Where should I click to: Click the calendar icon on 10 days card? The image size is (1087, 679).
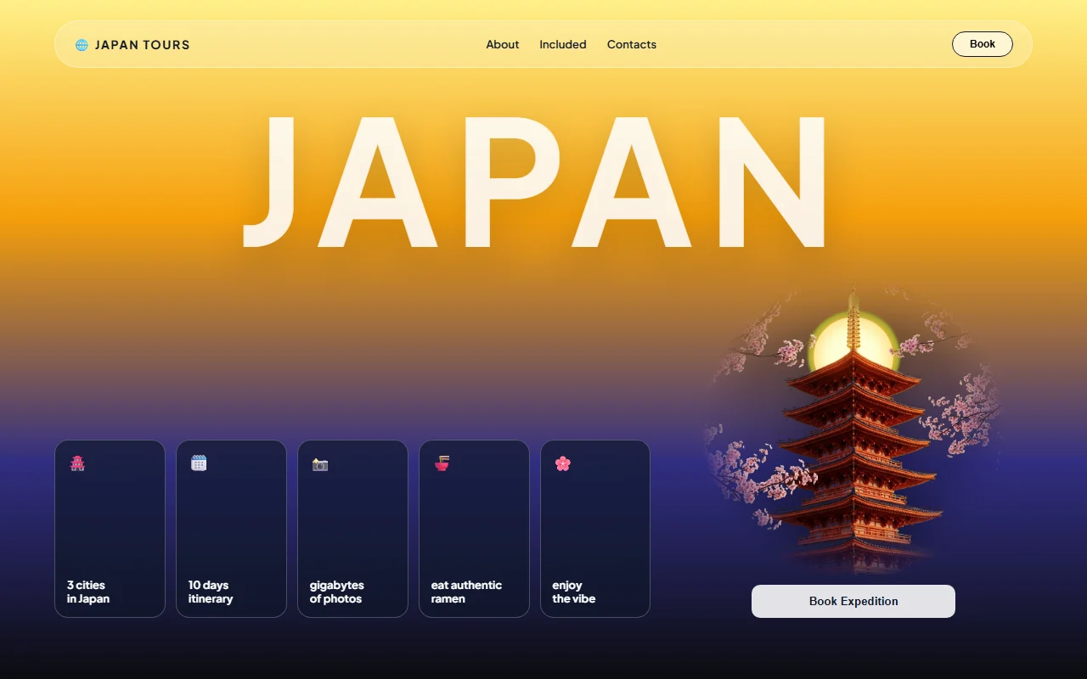pyautogui.click(x=199, y=463)
